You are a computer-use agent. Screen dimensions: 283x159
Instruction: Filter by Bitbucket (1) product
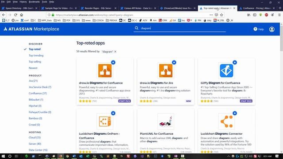point(36,100)
